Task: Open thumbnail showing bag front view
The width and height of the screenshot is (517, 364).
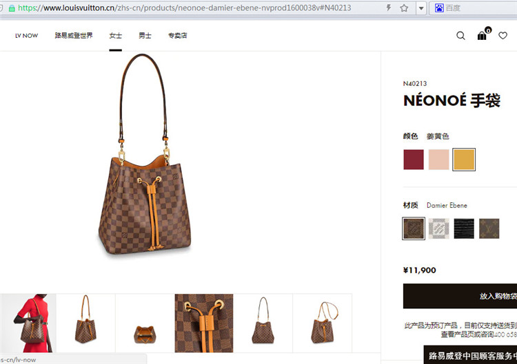Action: coord(263,323)
